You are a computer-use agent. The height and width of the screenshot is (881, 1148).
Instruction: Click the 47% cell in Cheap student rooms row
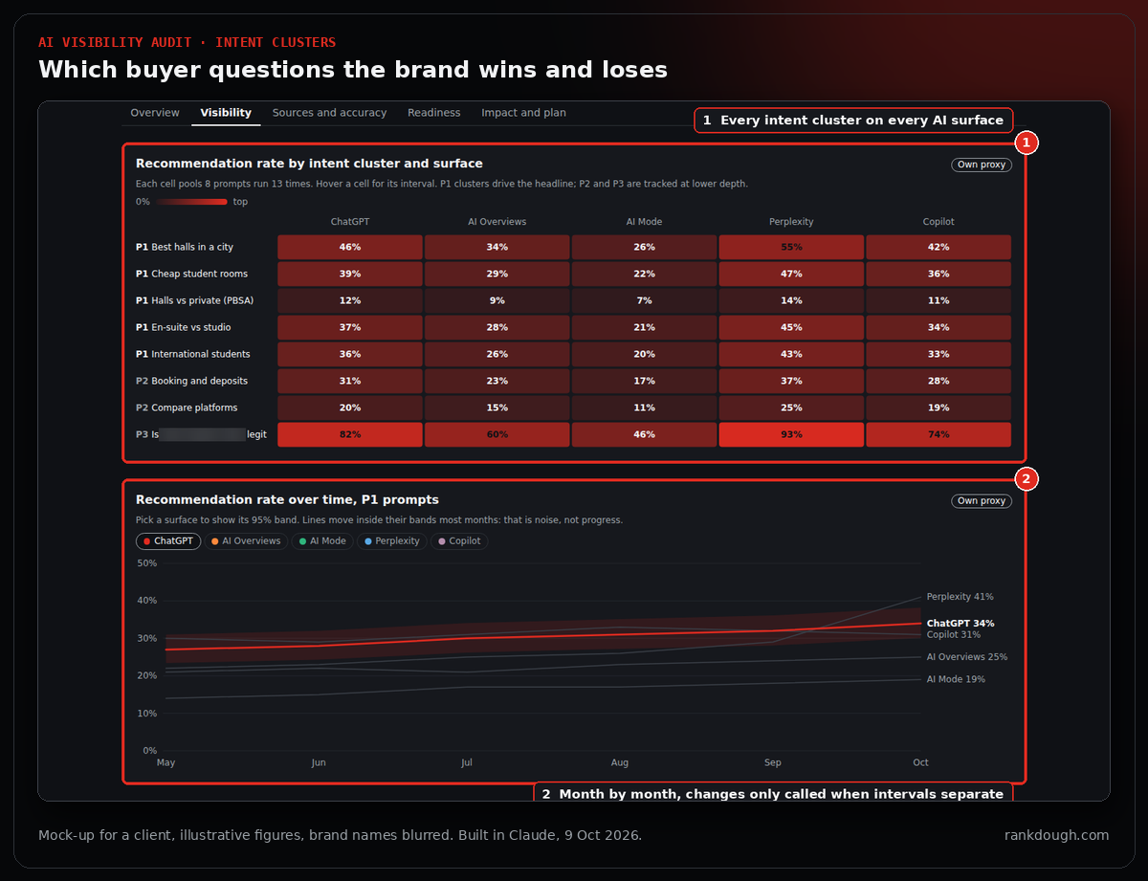click(x=791, y=274)
